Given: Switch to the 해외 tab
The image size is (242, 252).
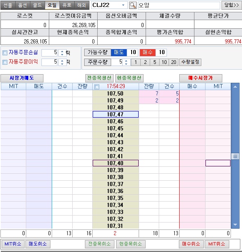Looking at the screenshot, I should (x=81, y=5).
